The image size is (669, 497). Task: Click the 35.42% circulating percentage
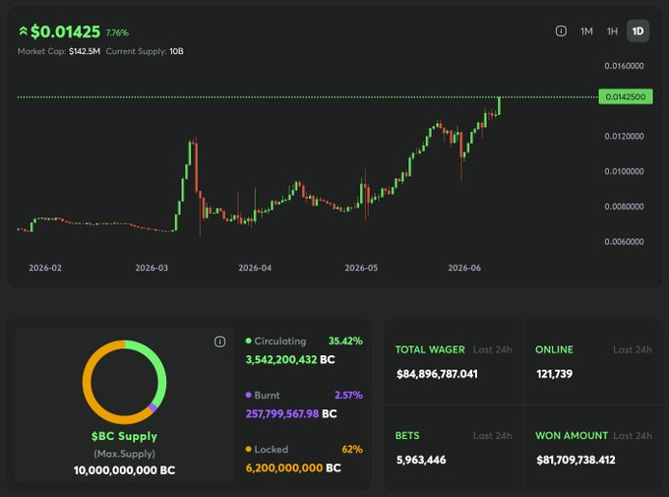point(345,341)
